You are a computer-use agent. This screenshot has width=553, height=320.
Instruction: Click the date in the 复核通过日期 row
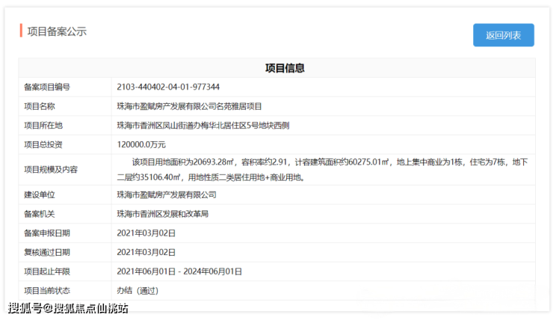tap(146, 252)
